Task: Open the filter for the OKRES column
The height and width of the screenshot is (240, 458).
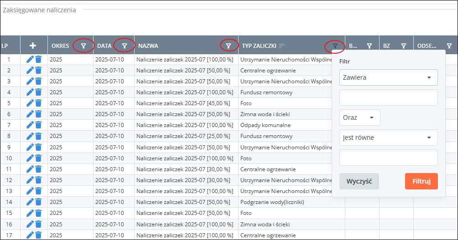Action: (83, 46)
